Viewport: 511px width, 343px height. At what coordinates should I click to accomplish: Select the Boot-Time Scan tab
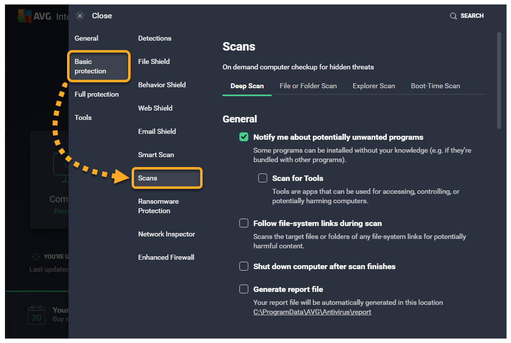pyautogui.click(x=435, y=86)
